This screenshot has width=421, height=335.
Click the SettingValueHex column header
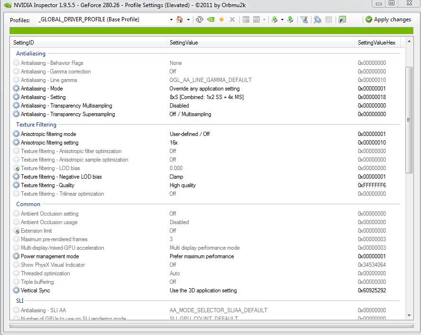(x=378, y=43)
